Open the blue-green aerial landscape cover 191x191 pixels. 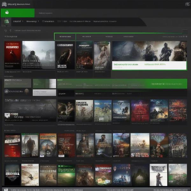(103, 111)
